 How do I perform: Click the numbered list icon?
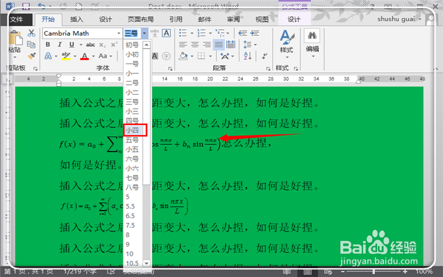click(201, 33)
